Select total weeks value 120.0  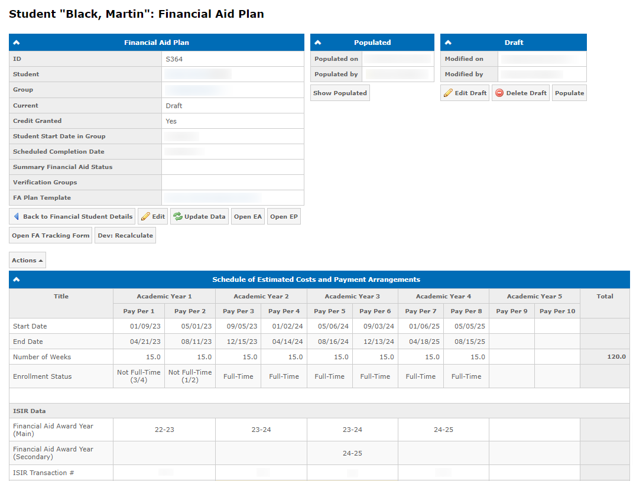point(616,357)
